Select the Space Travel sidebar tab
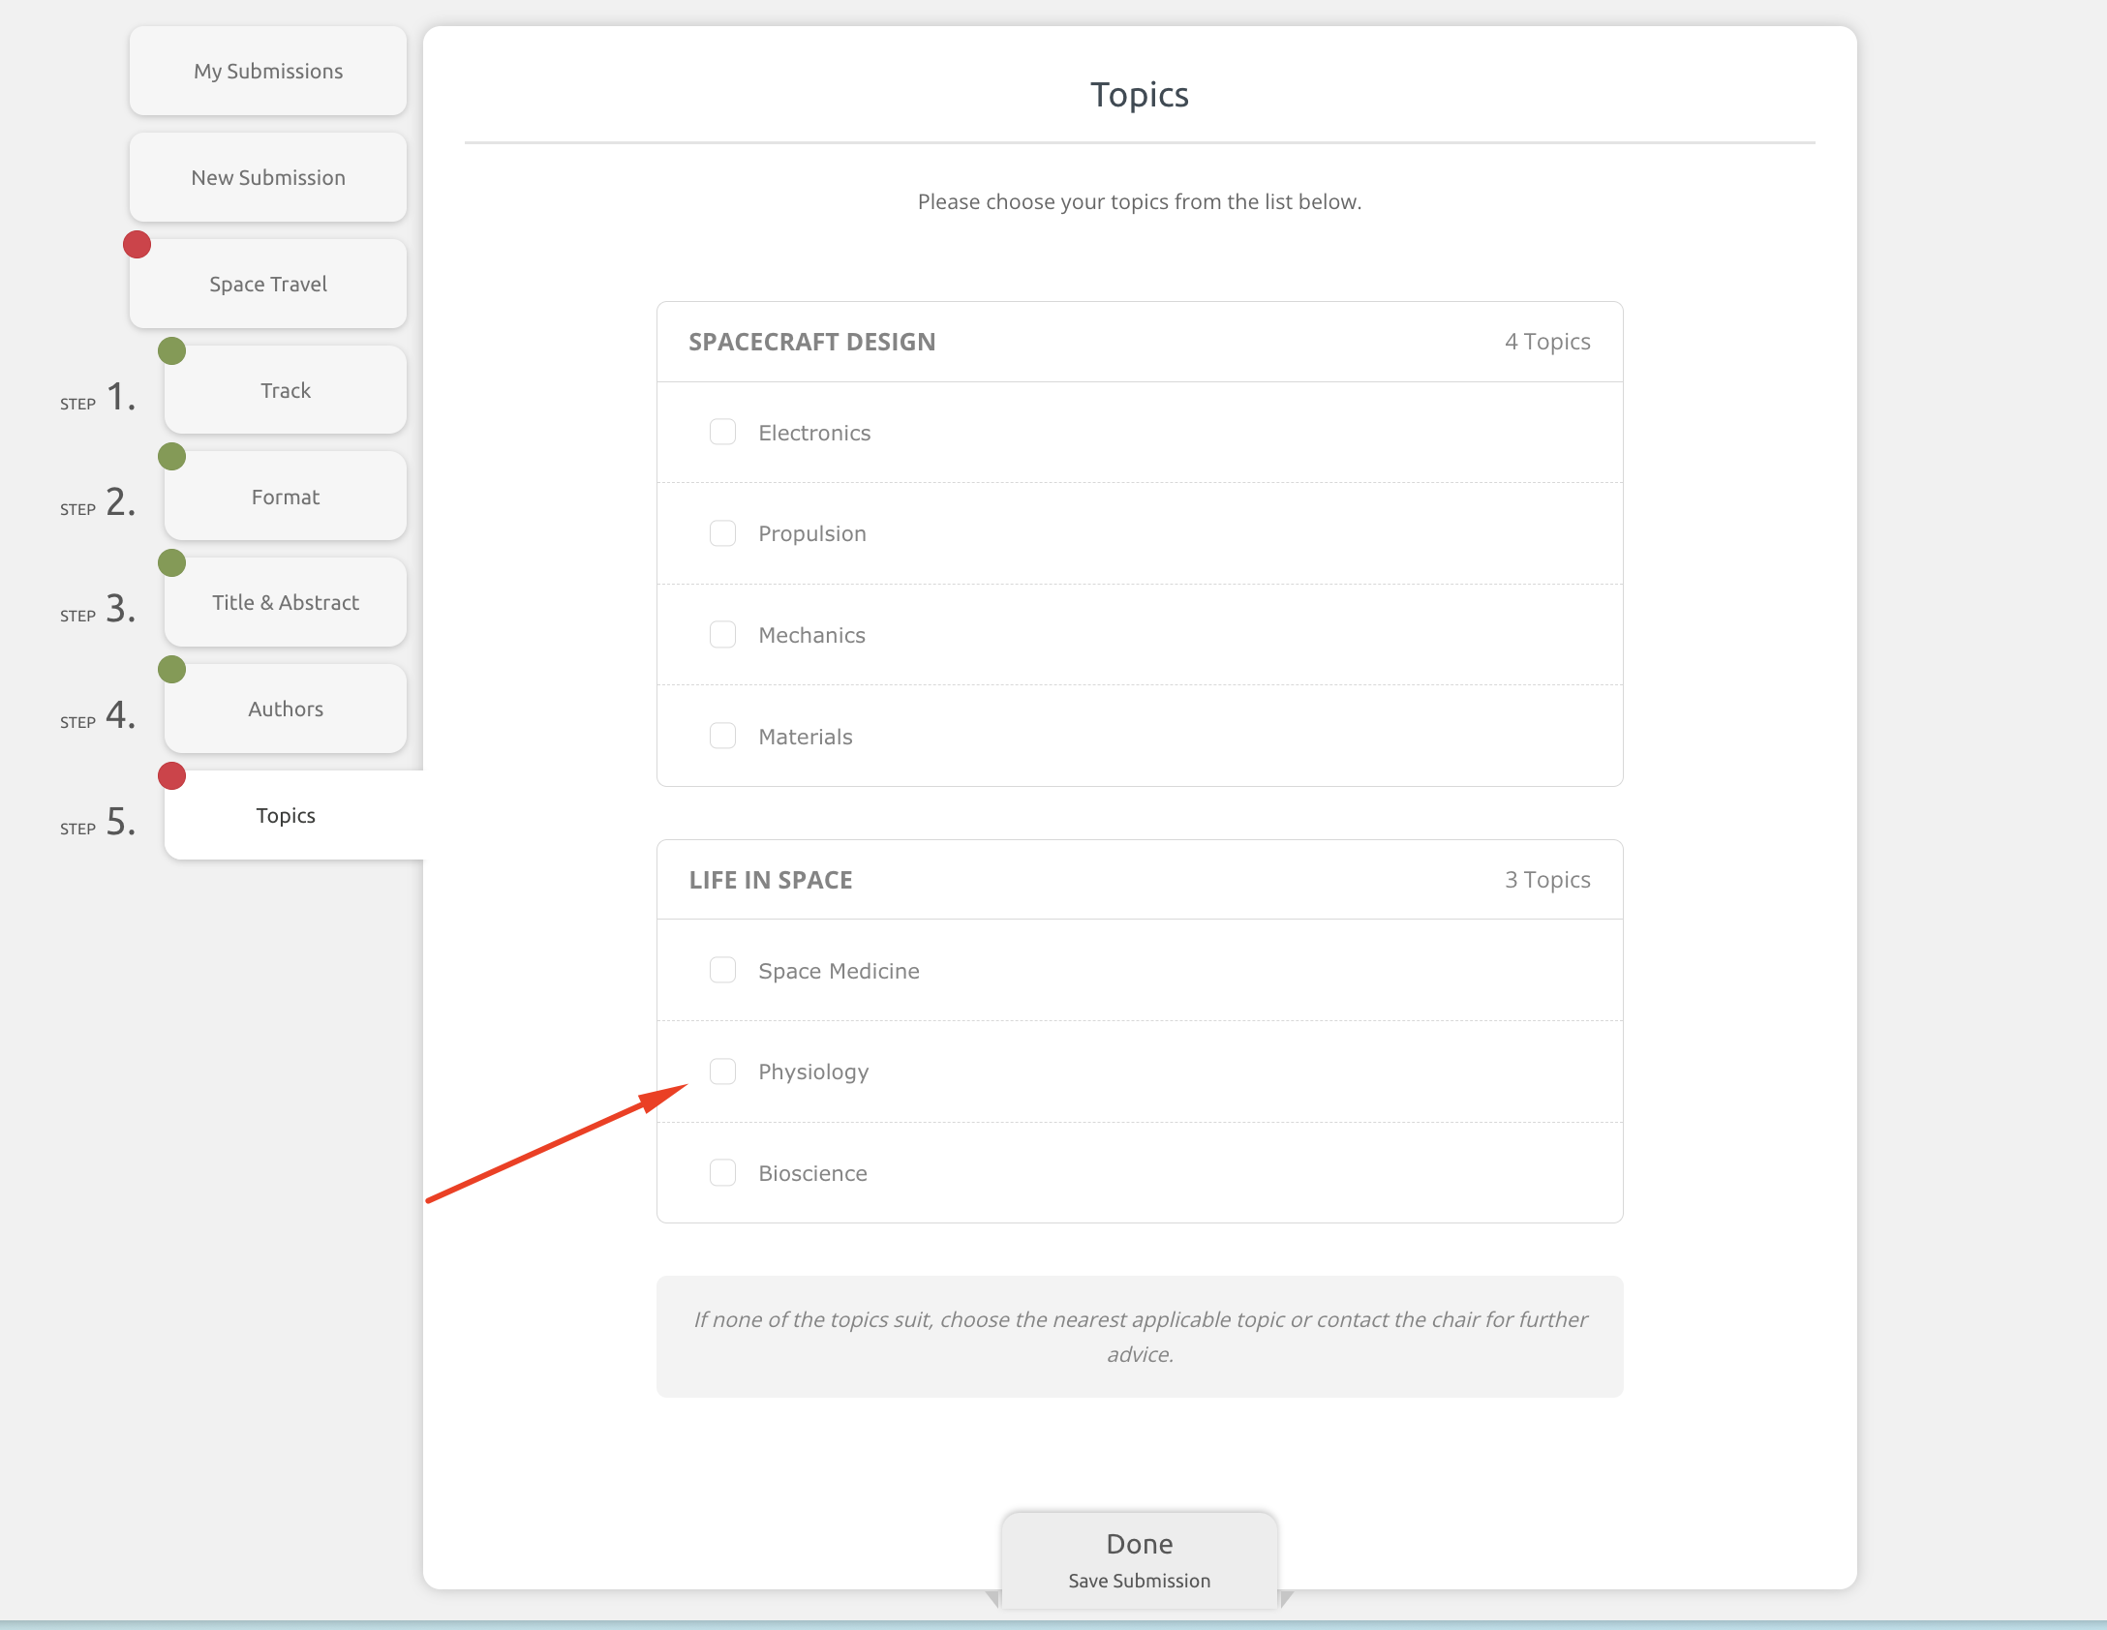This screenshot has width=2107, height=1630. pyautogui.click(x=268, y=284)
